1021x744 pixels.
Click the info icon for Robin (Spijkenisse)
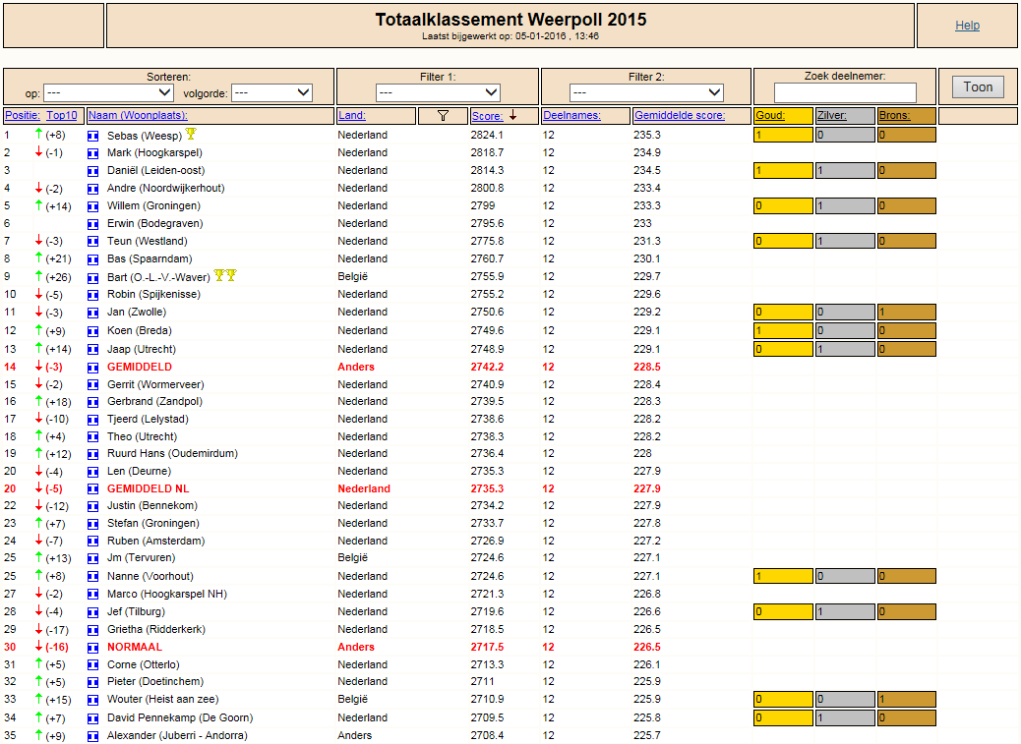tap(93, 295)
